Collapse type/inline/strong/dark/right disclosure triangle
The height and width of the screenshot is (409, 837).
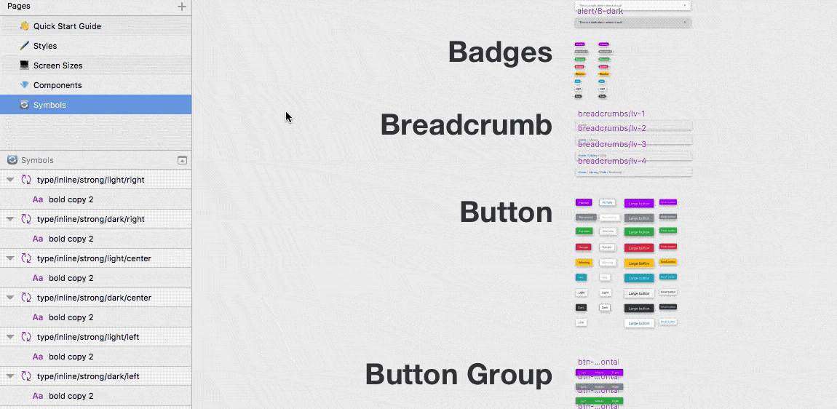(x=10, y=220)
